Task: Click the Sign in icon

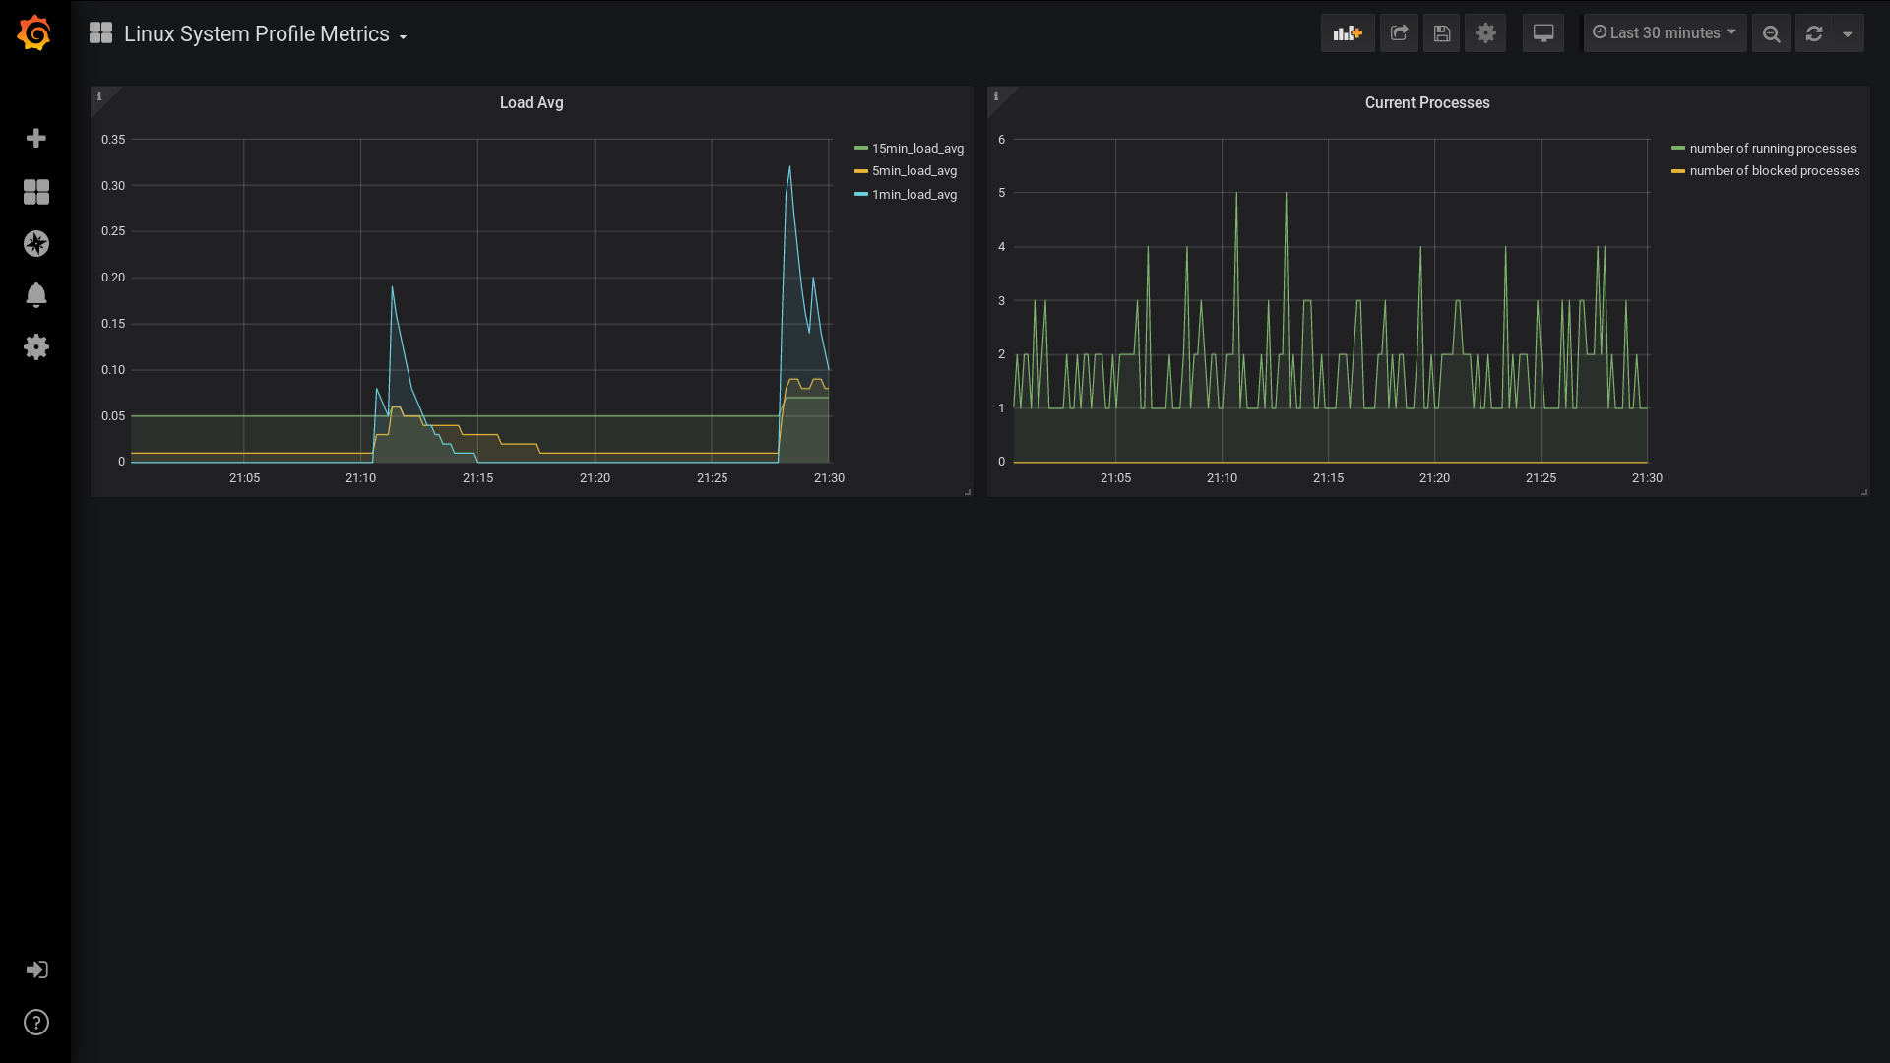Action: point(36,969)
